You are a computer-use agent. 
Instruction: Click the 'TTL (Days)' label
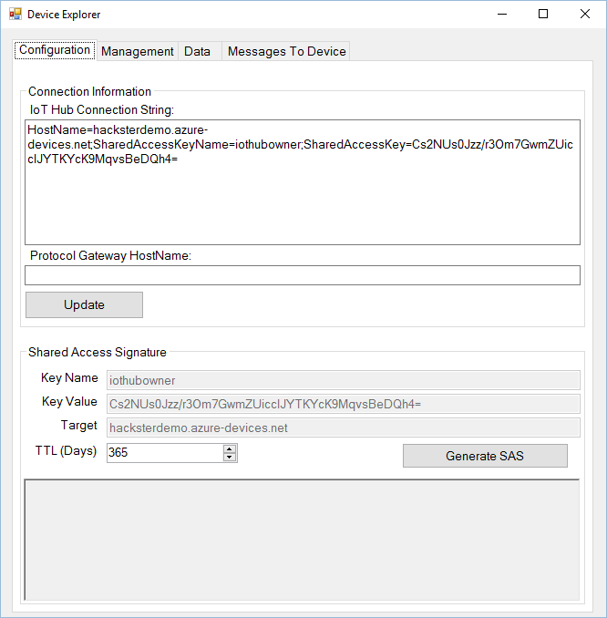(x=66, y=451)
